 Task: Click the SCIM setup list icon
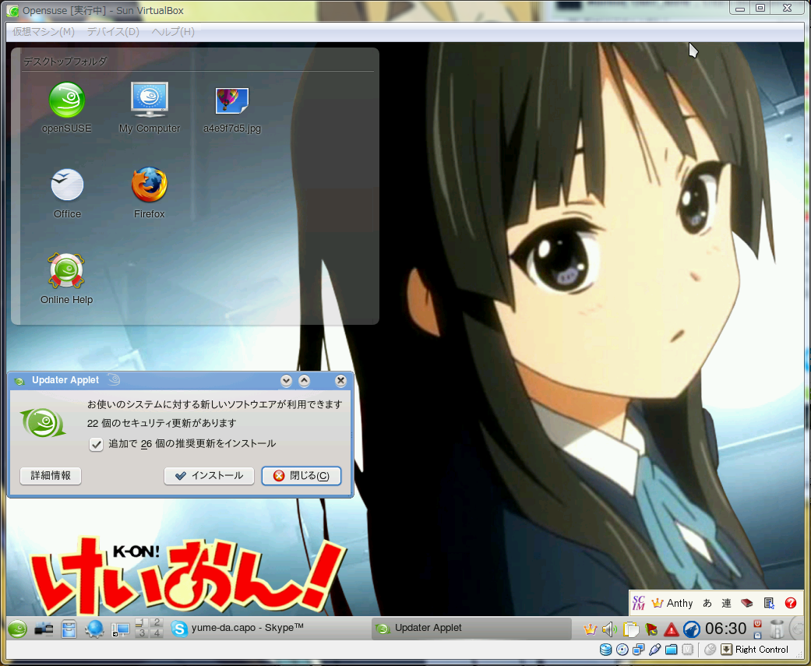coord(769,603)
